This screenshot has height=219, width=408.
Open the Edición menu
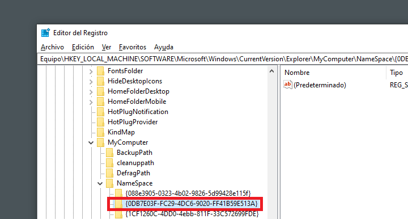click(x=83, y=47)
